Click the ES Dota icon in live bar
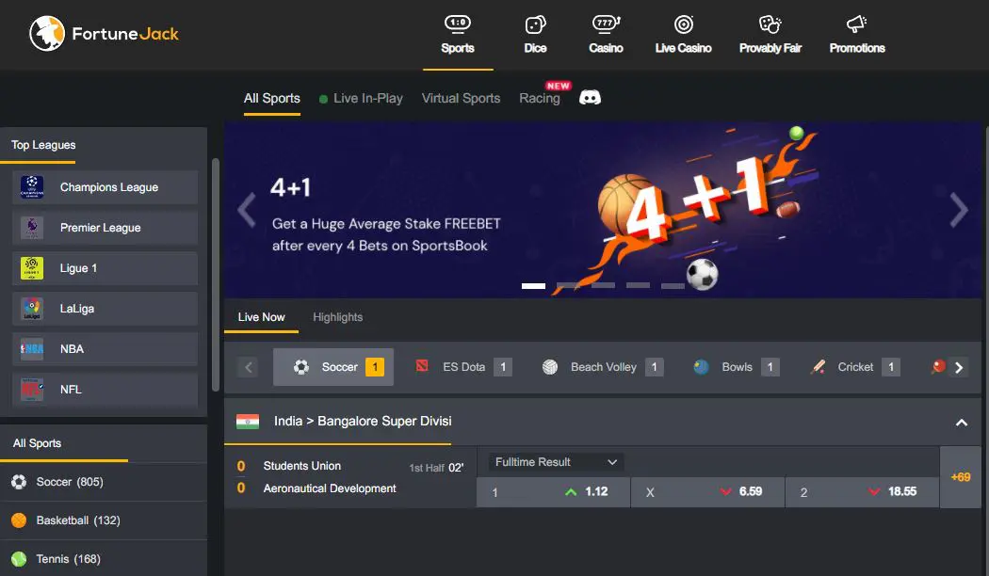 click(422, 366)
